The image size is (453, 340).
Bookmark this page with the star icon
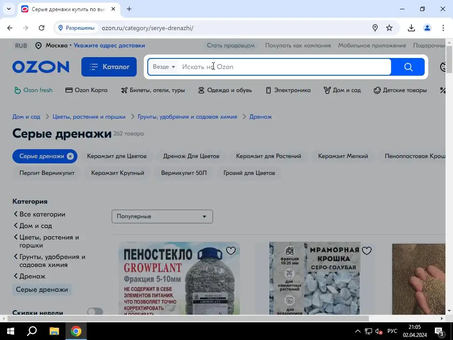pos(389,28)
